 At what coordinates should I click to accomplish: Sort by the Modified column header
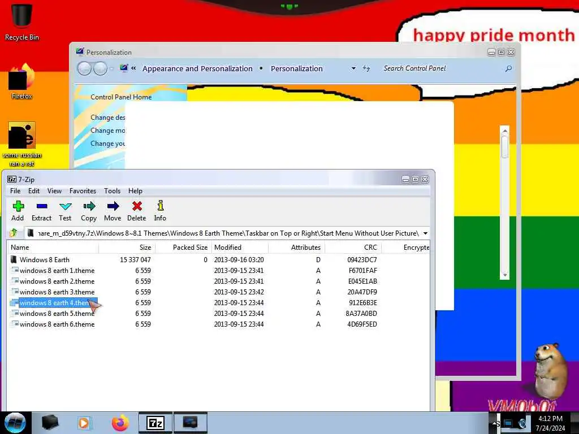pos(240,248)
